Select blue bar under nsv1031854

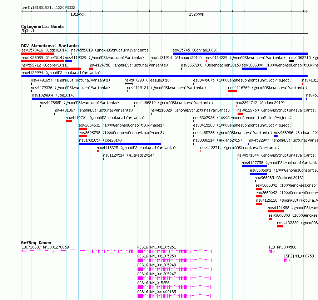[120, 144]
